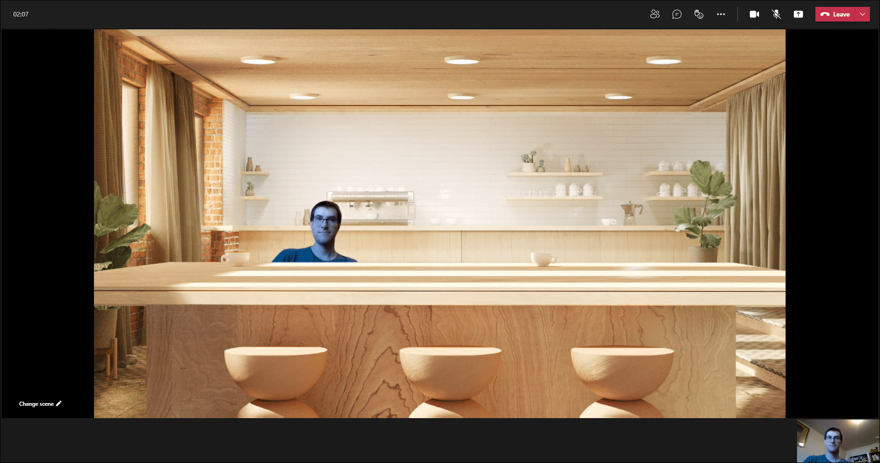Click the meeting timer showing 02:07
The width and height of the screenshot is (880, 463).
[x=20, y=14]
